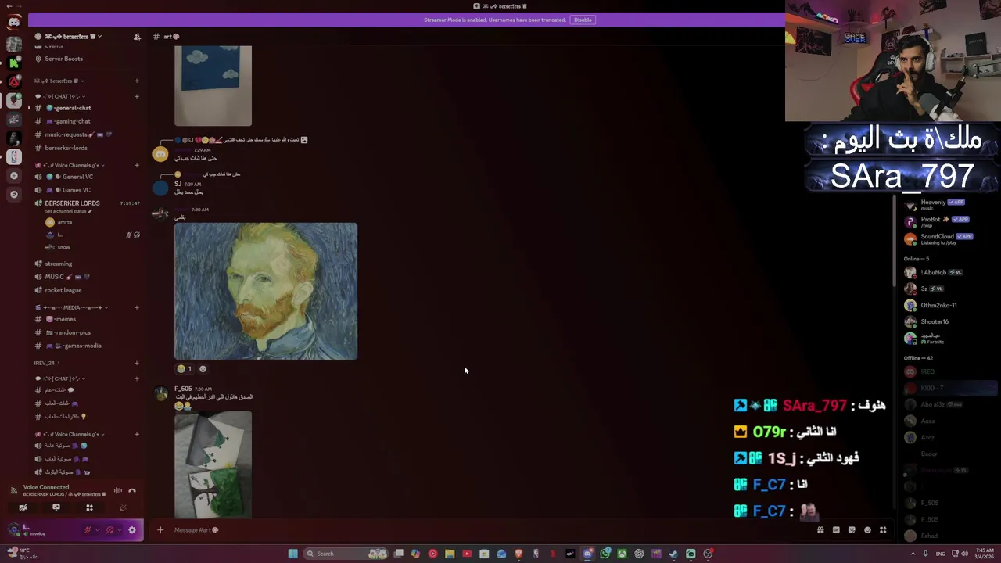Image resolution: width=1001 pixels, height=563 pixels.
Task: Toggle headphone deafen in user panel
Action: point(109,530)
